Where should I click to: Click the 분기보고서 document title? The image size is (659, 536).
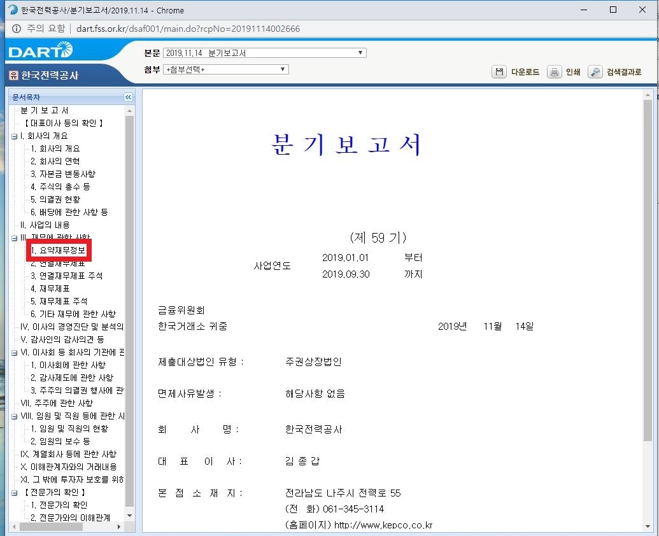[x=346, y=145]
